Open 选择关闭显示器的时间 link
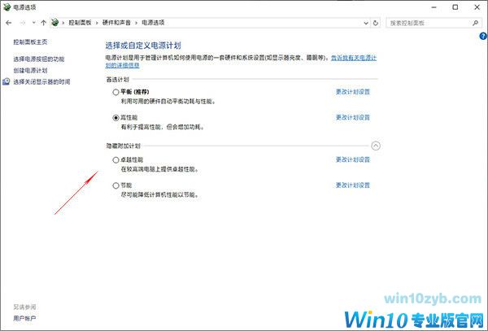 click(41, 82)
